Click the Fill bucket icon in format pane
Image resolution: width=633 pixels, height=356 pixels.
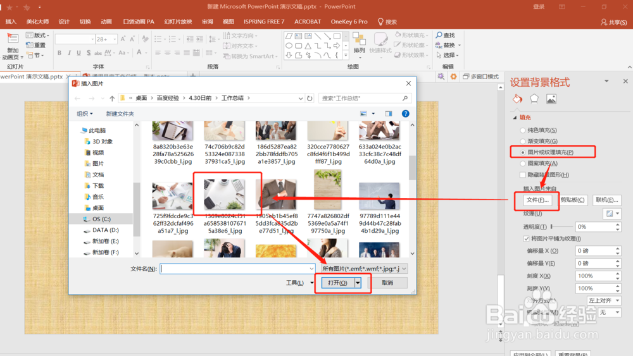point(517,99)
